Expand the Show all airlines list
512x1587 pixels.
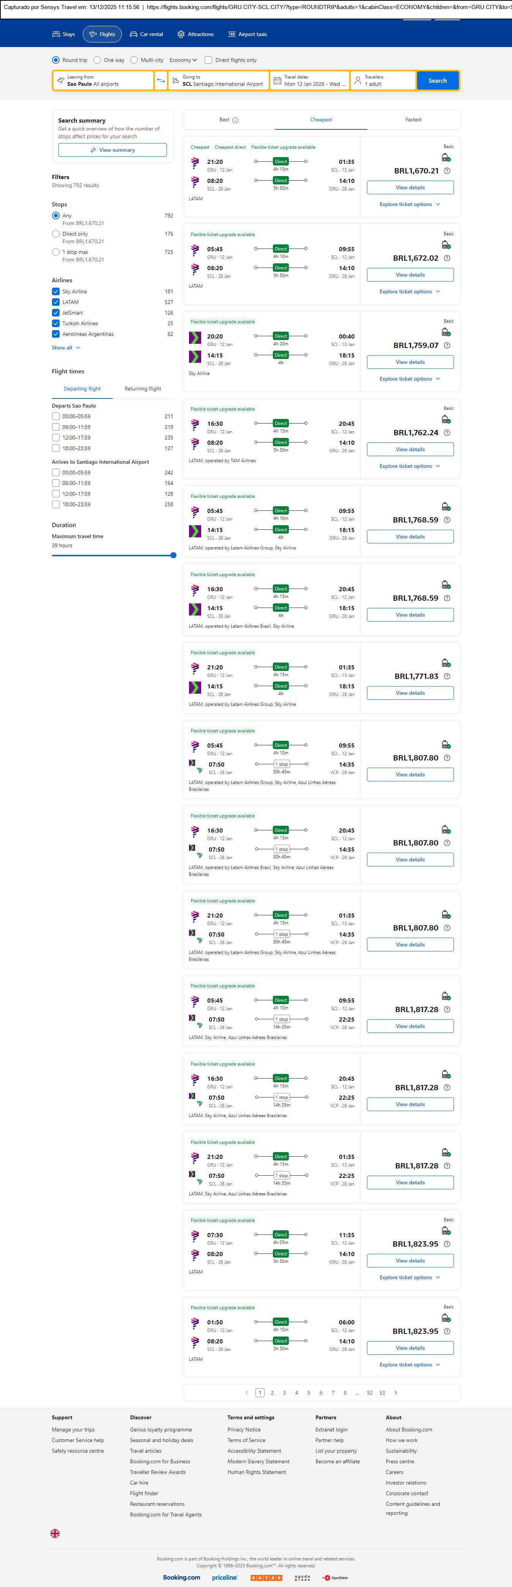(66, 348)
